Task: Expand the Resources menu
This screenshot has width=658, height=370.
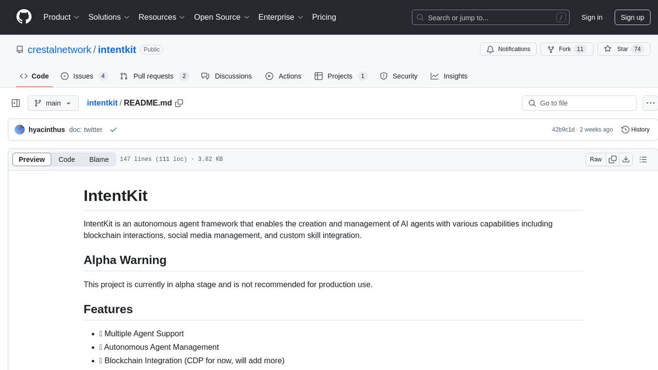Action: 162,17
